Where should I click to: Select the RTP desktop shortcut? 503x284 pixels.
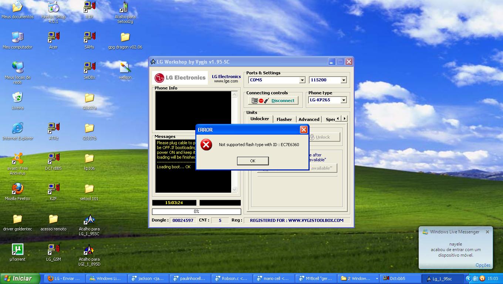pos(89,10)
